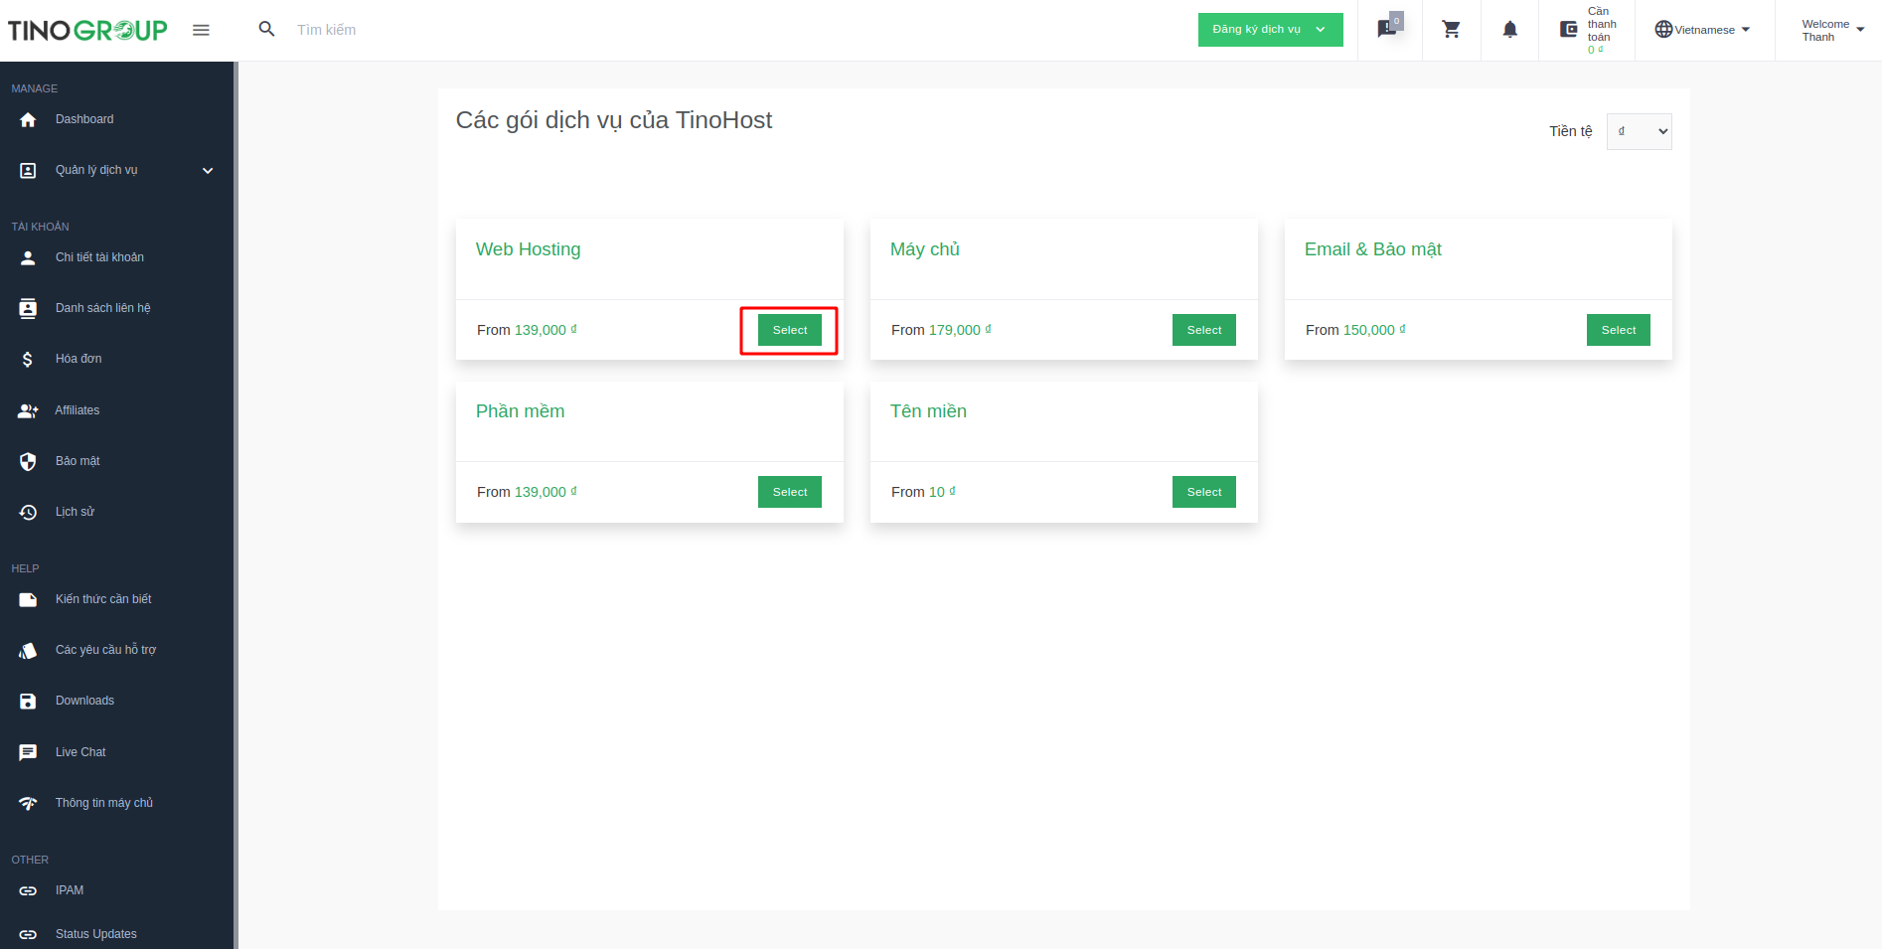Screen dimensions: 1882x949
Task: Click the Tên miền title link
Action: pyautogui.click(x=928, y=411)
